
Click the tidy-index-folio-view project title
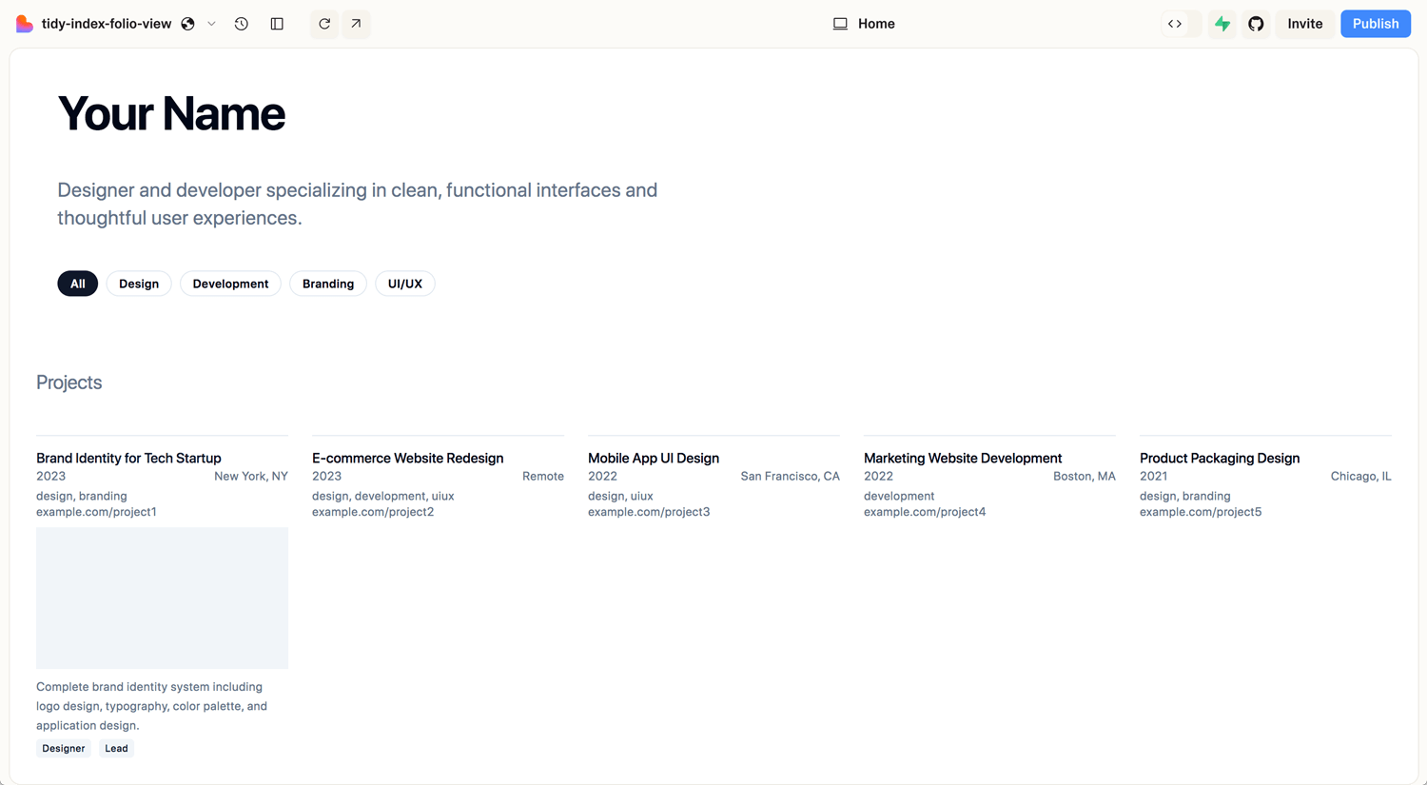[x=107, y=24]
